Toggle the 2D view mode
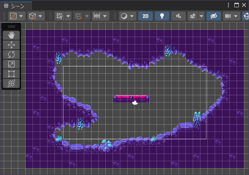249x175 pixels. click(146, 16)
